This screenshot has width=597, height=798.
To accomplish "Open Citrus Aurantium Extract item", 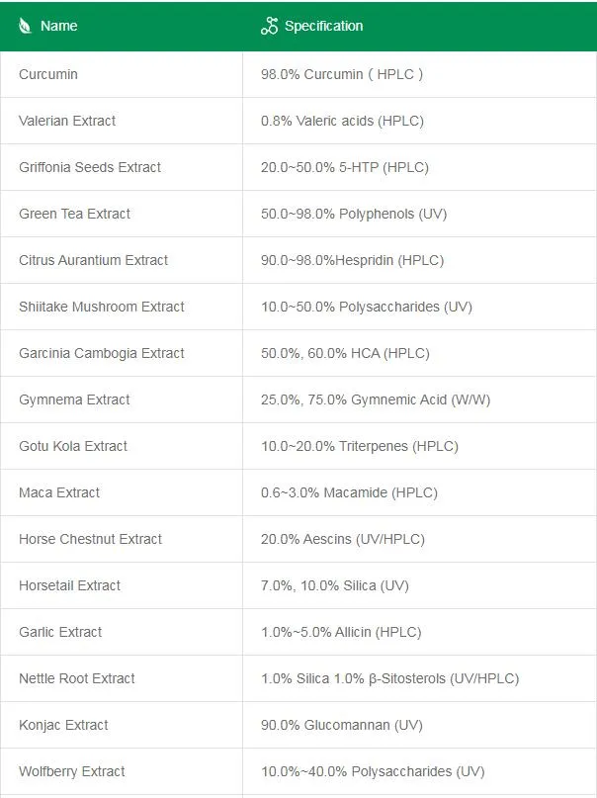I will tap(93, 260).
